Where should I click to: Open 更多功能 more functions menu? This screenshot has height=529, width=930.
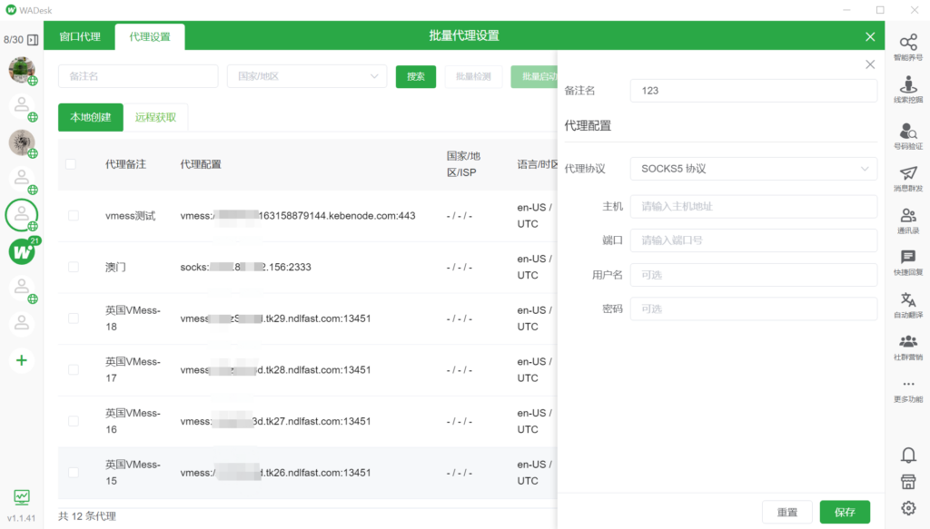[907, 390]
